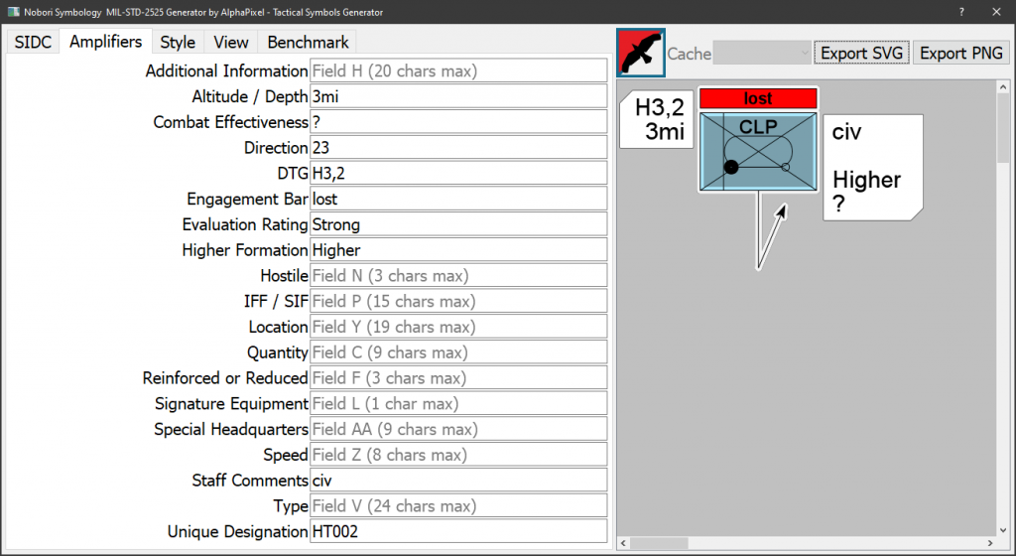Click the Export PNG button

pyautogui.click(x=960, y=54)
